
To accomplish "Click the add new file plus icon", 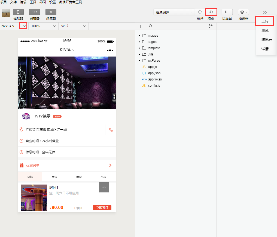I will click(141, 26).
